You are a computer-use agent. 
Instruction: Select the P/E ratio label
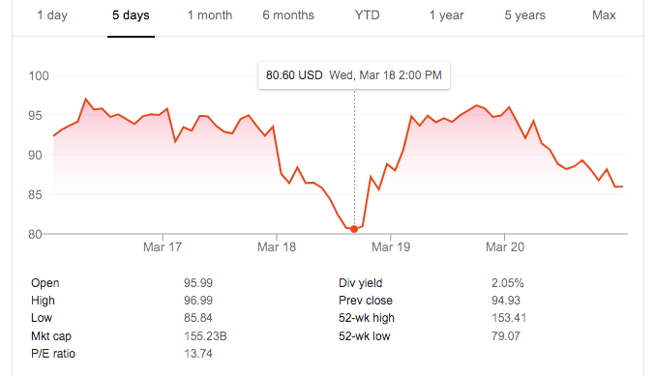[x=53, y=354]
